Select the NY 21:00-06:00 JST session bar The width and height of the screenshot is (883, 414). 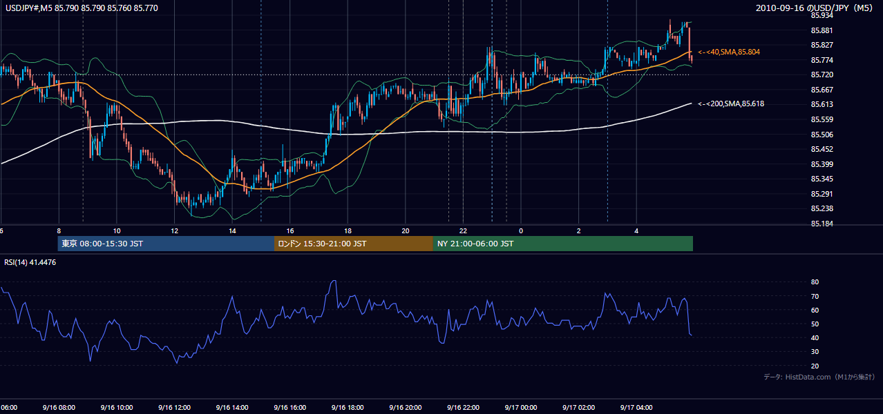pyautogui.click(x=563, y=244)
